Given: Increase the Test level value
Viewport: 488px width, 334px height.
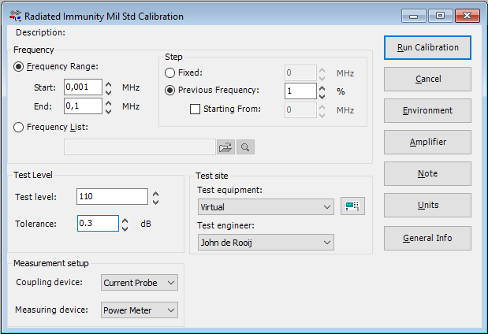Looking at the screenshot, I should tap(155, 194).
